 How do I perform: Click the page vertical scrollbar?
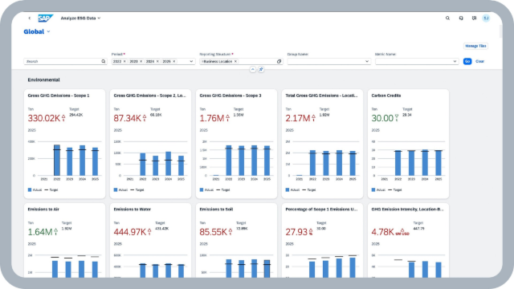[x=500, y=31]
